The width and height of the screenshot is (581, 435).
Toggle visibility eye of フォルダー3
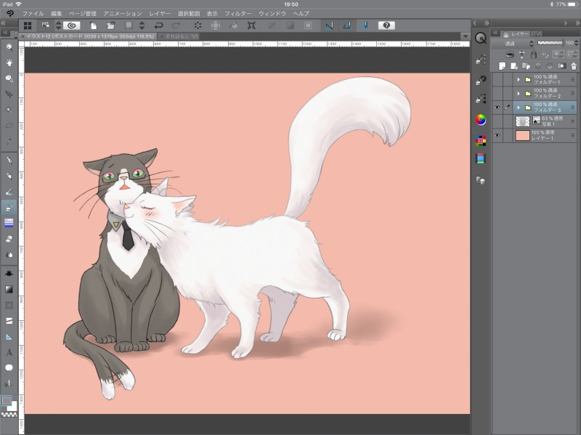497,107
